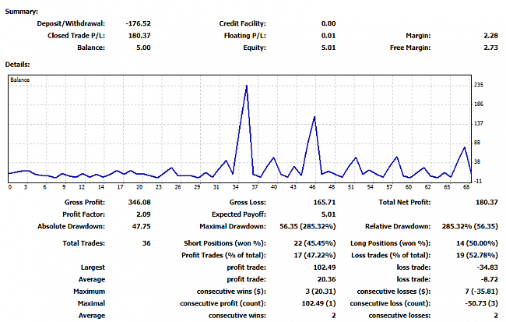Image resolution: width=506 pixels, height=322 pixels.
Task: Click the Maximal row label
Action: pos(91,303)
